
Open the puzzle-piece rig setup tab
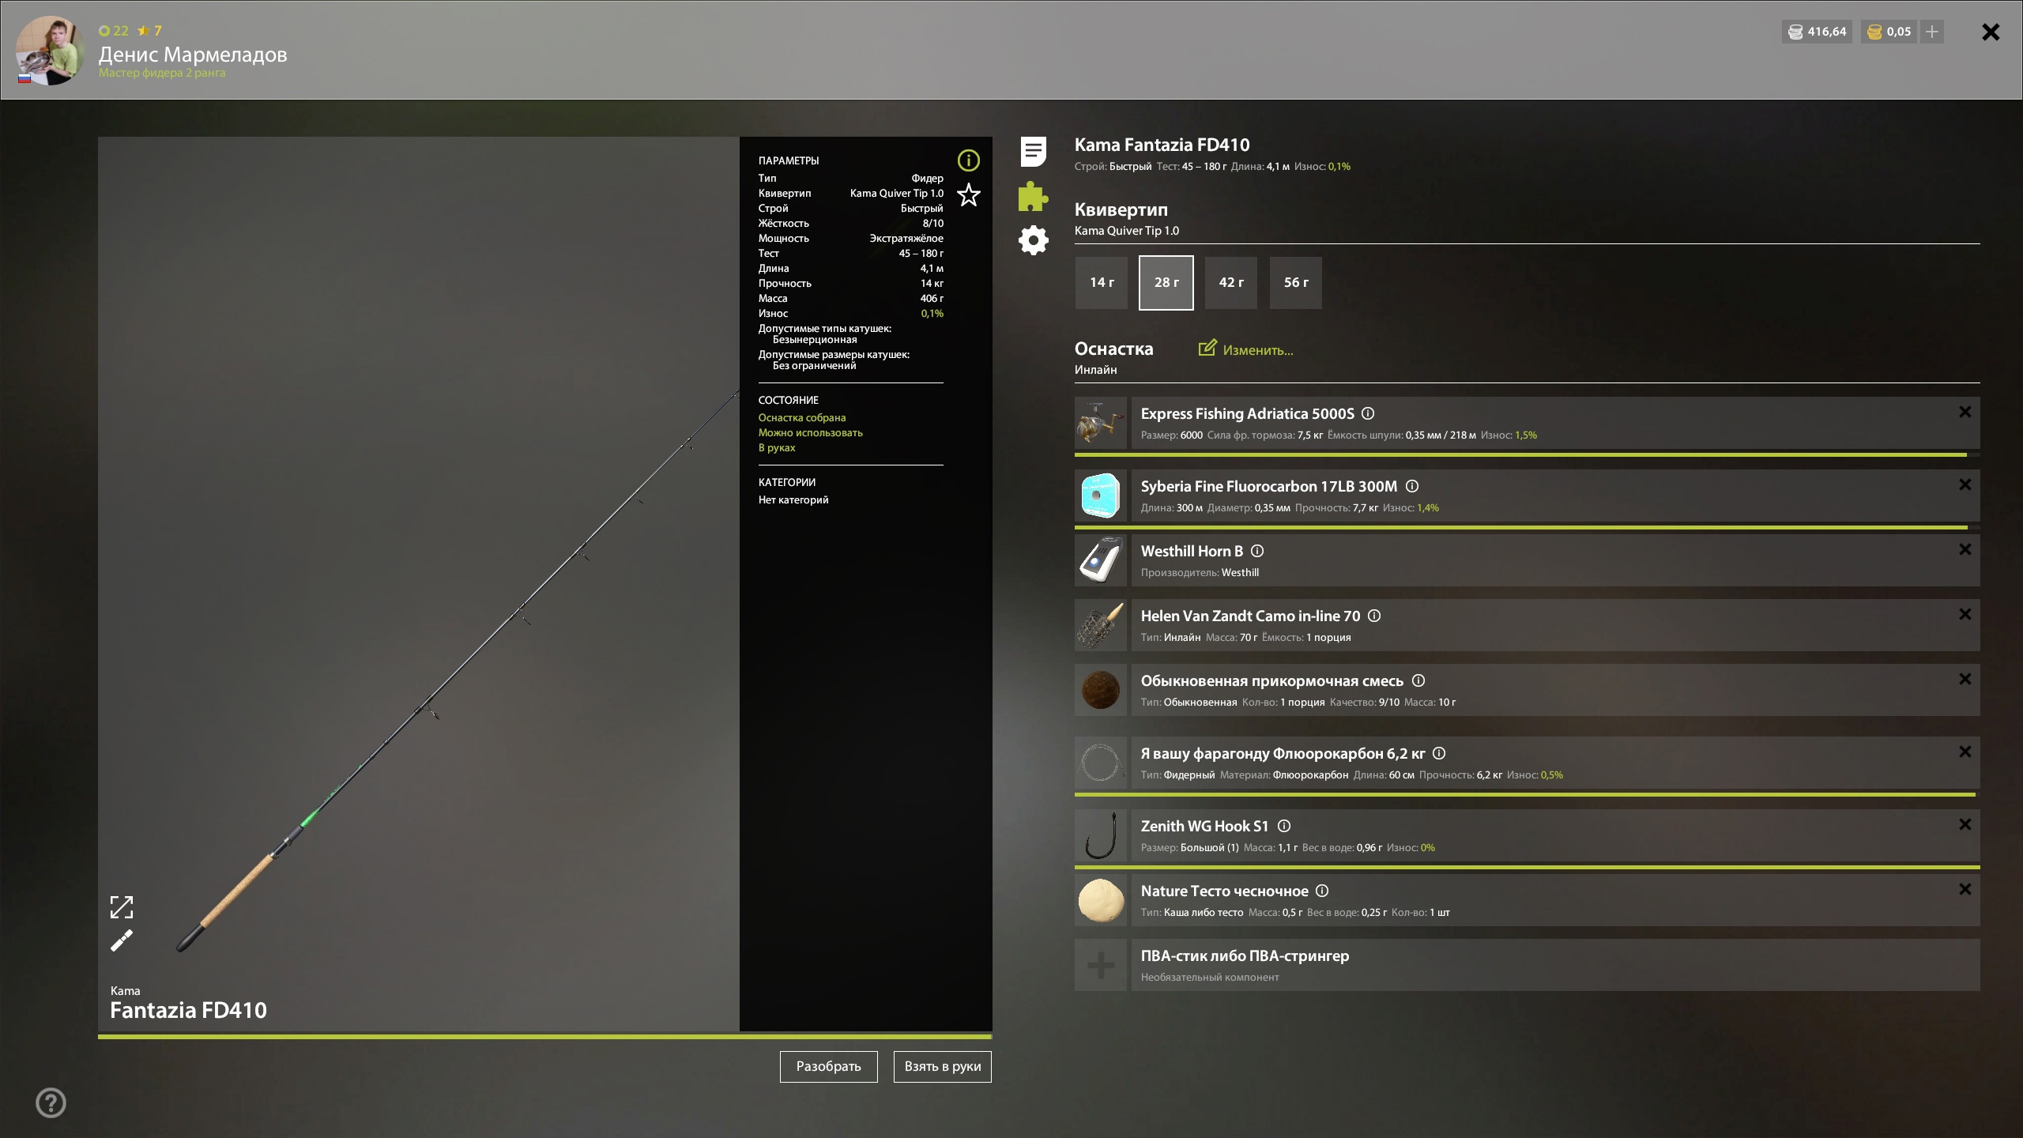1033,196
